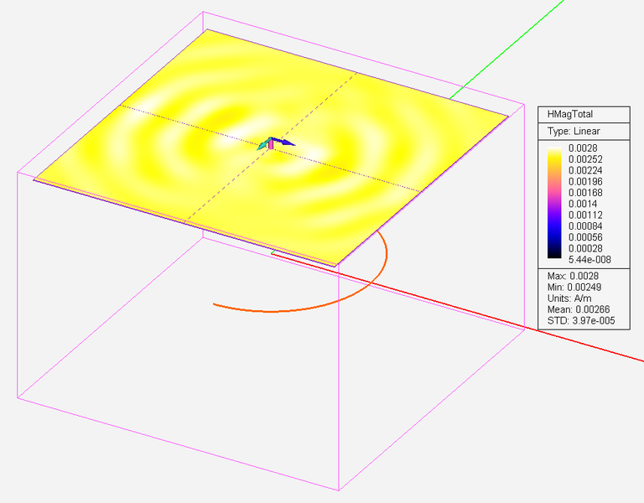This screenshot has width=644, height=503.
Task: Click the yellow top of the color bar
Action: 556,153
